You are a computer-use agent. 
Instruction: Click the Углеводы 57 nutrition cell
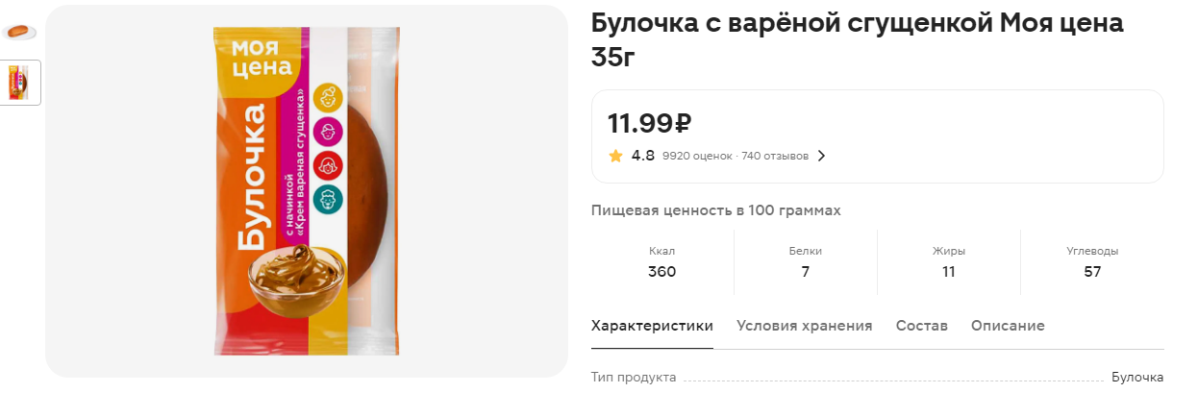coord(1092,262)
